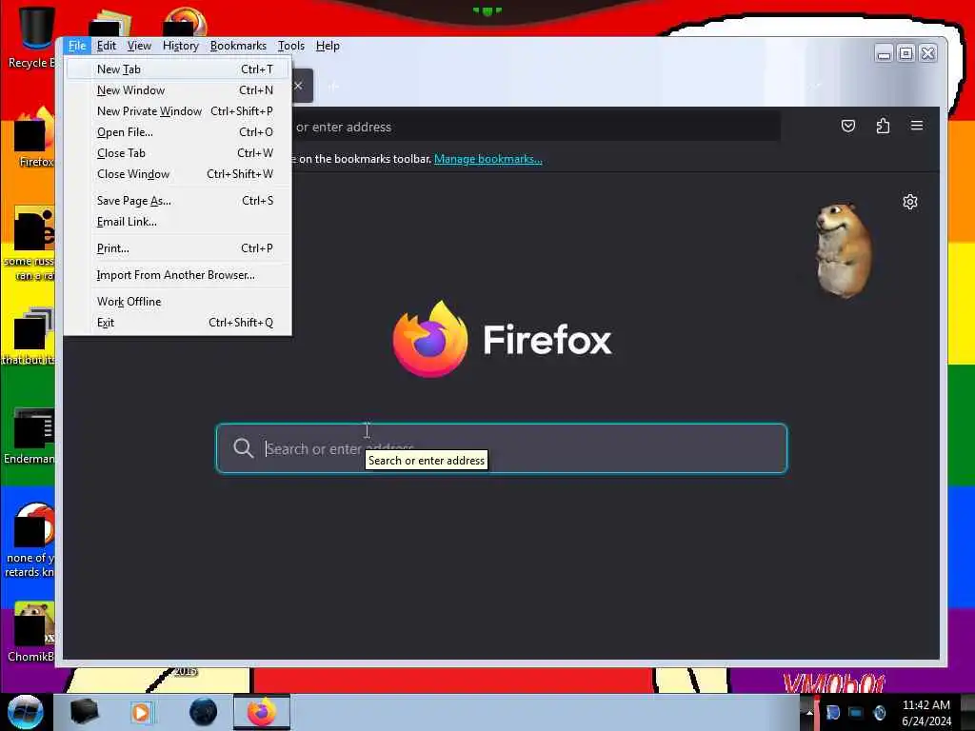Select the "that but its" desktop icon
975x731 pixels.
30,336
